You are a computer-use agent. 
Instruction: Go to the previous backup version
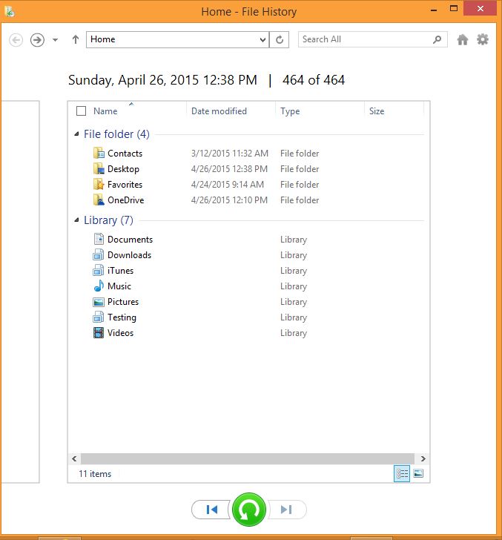[x=211, y=510]
